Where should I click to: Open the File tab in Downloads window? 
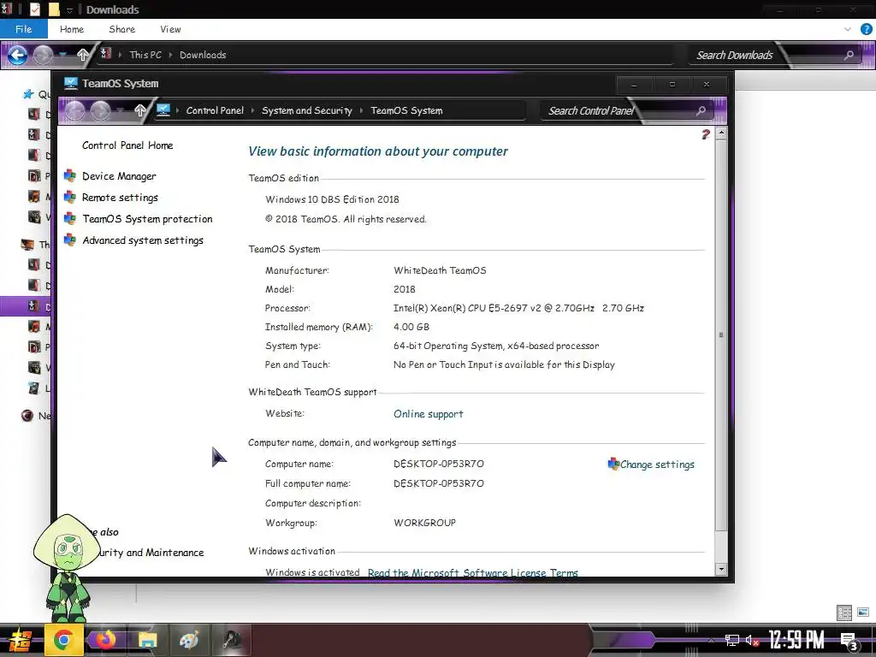(23, 29)
